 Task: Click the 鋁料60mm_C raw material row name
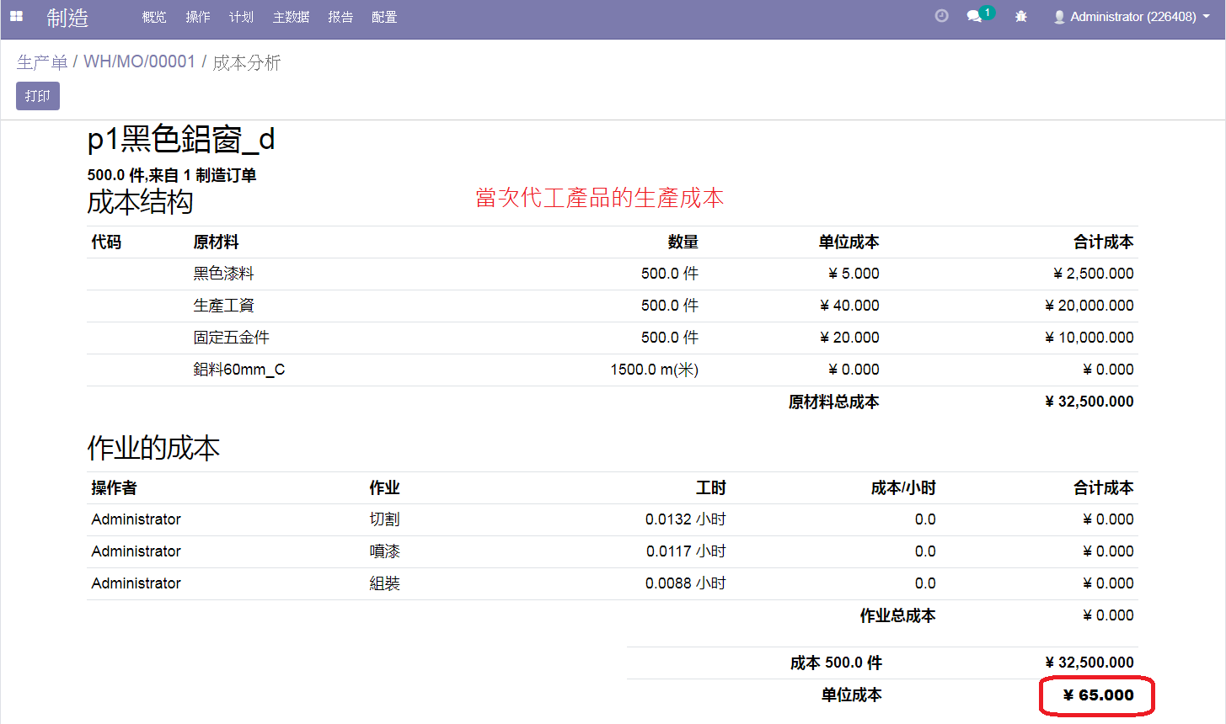click(x=239, y=370)
